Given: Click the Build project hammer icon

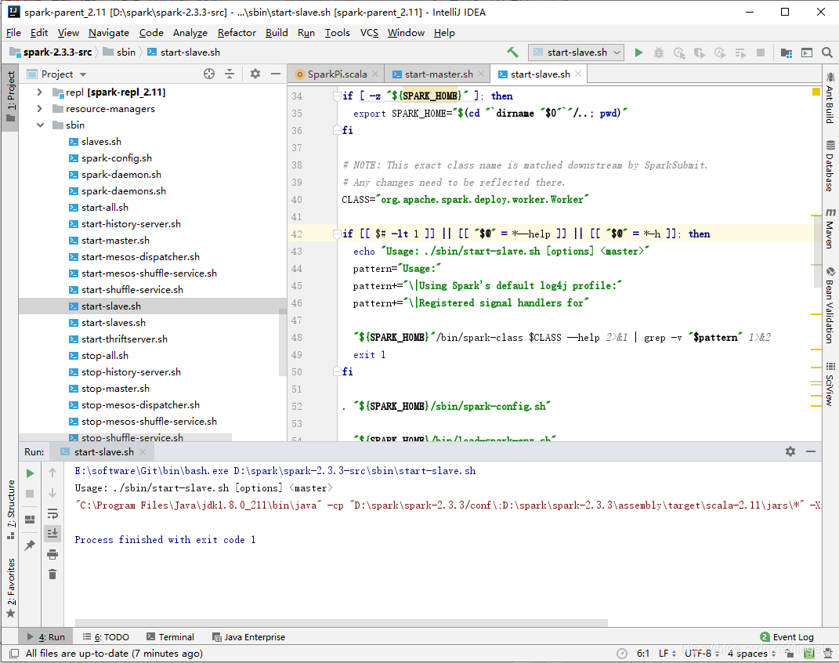Looking at the screenshot, I should [x=512, y=52].
